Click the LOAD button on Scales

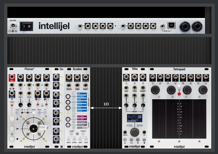coord(86,140)
